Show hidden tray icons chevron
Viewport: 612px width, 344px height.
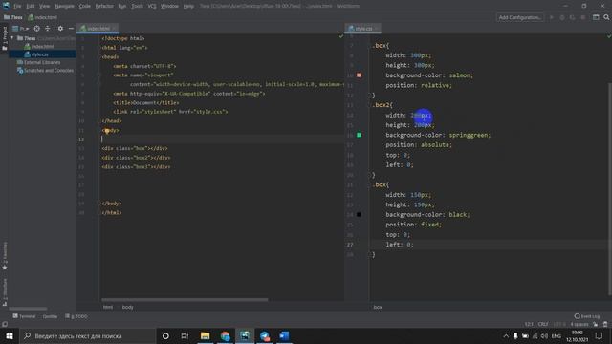pyautogui.click(x=506, y=335)
